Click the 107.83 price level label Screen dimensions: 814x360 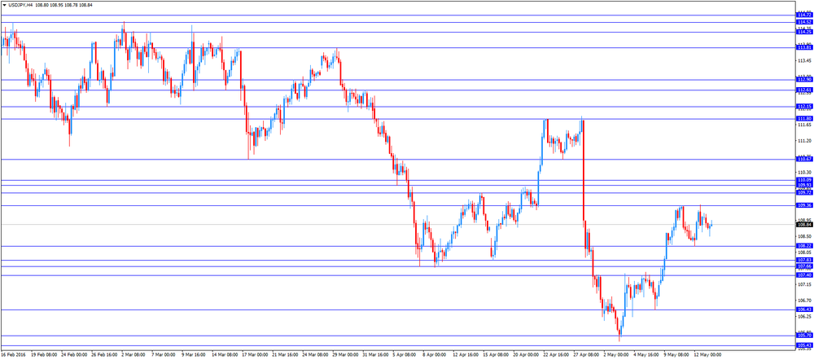pos(804,261)
